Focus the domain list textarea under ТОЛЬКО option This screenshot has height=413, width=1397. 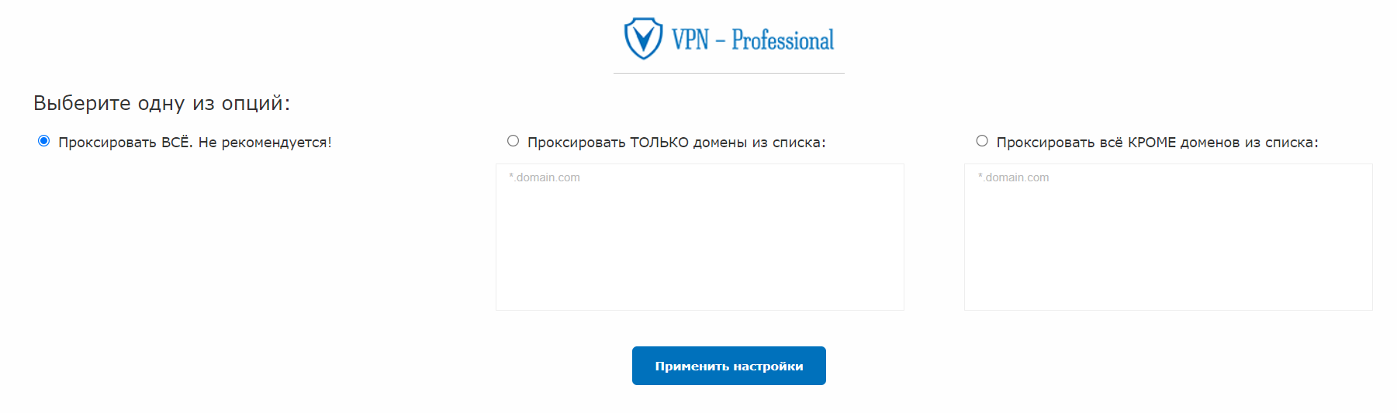click(x=700, y=237)
